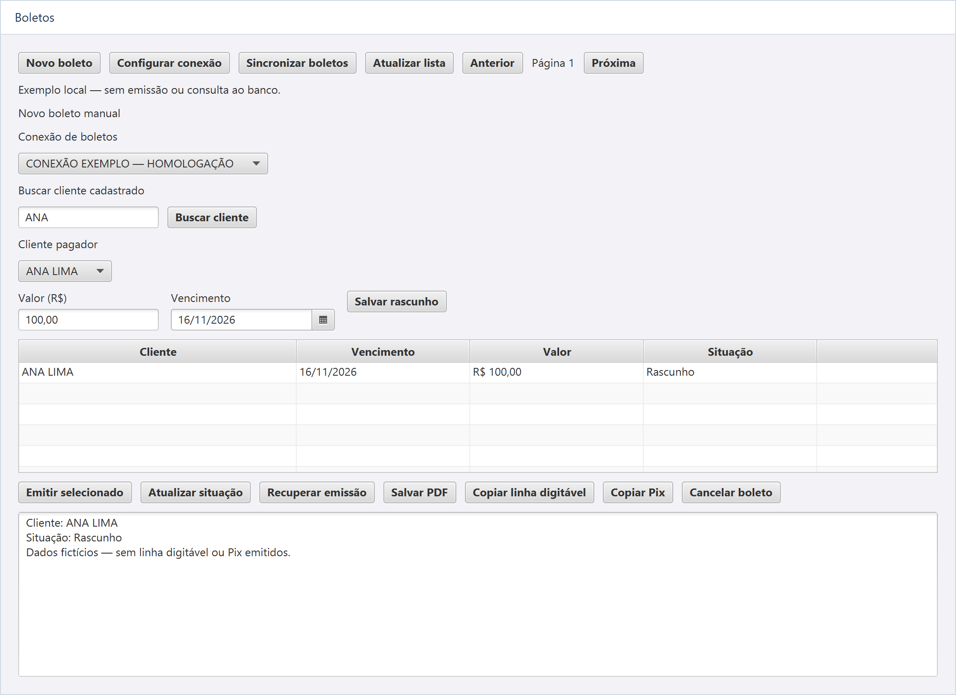
Task: Click the Salvar PDF button
Action: point(419,492)
